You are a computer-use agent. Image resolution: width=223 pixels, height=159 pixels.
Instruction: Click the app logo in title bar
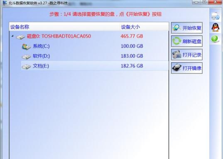[x=5, y=3]
